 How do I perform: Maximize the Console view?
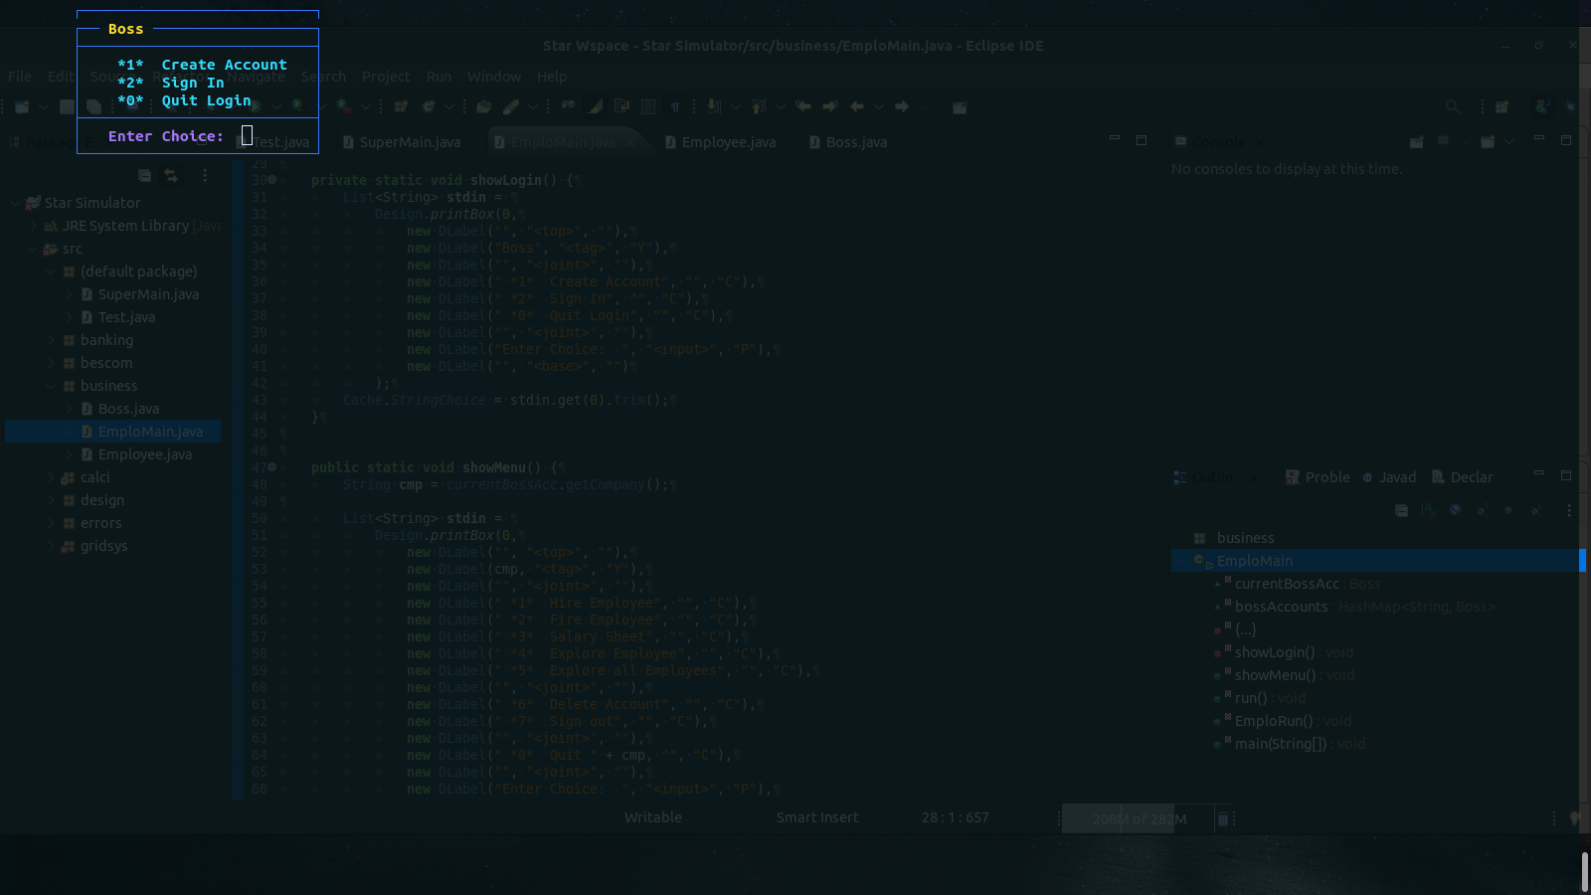pyautogui.click(x=1564, y=141)
